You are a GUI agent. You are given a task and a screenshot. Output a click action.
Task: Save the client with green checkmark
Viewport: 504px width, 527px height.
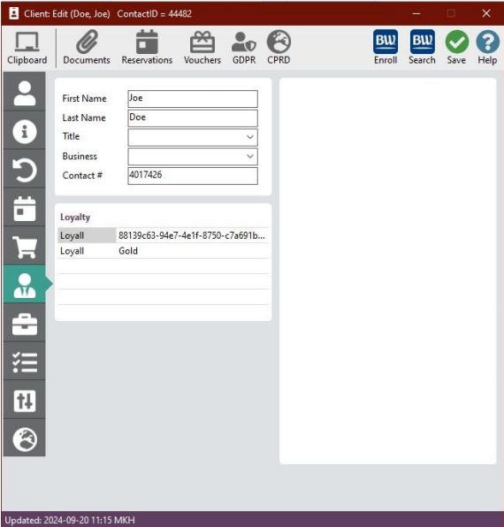coord(456,48)
